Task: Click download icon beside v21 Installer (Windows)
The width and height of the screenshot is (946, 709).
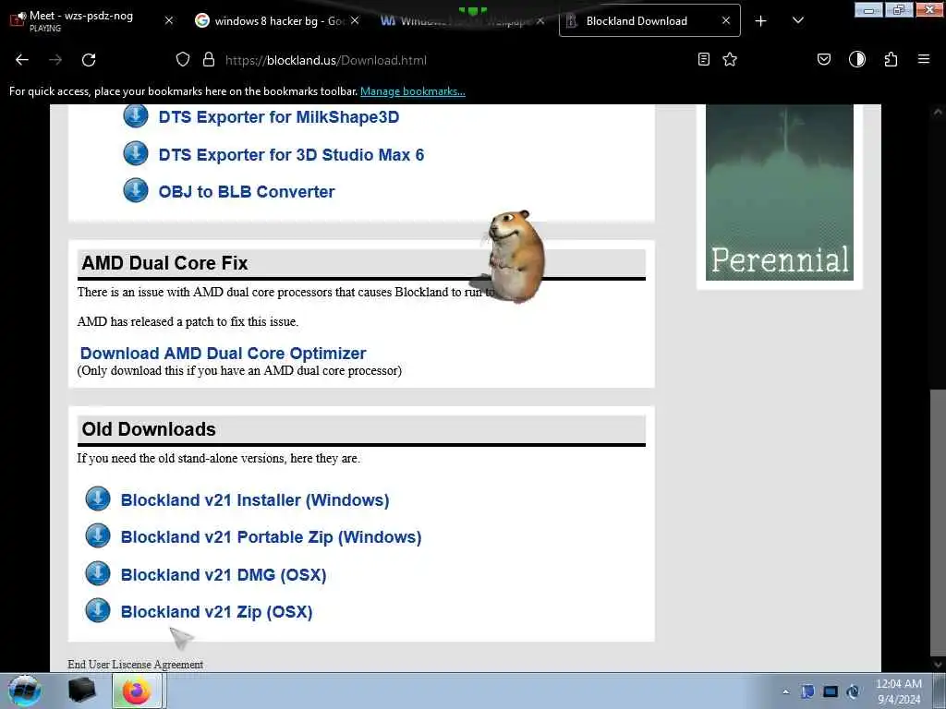Action: (x=98, y=499)
